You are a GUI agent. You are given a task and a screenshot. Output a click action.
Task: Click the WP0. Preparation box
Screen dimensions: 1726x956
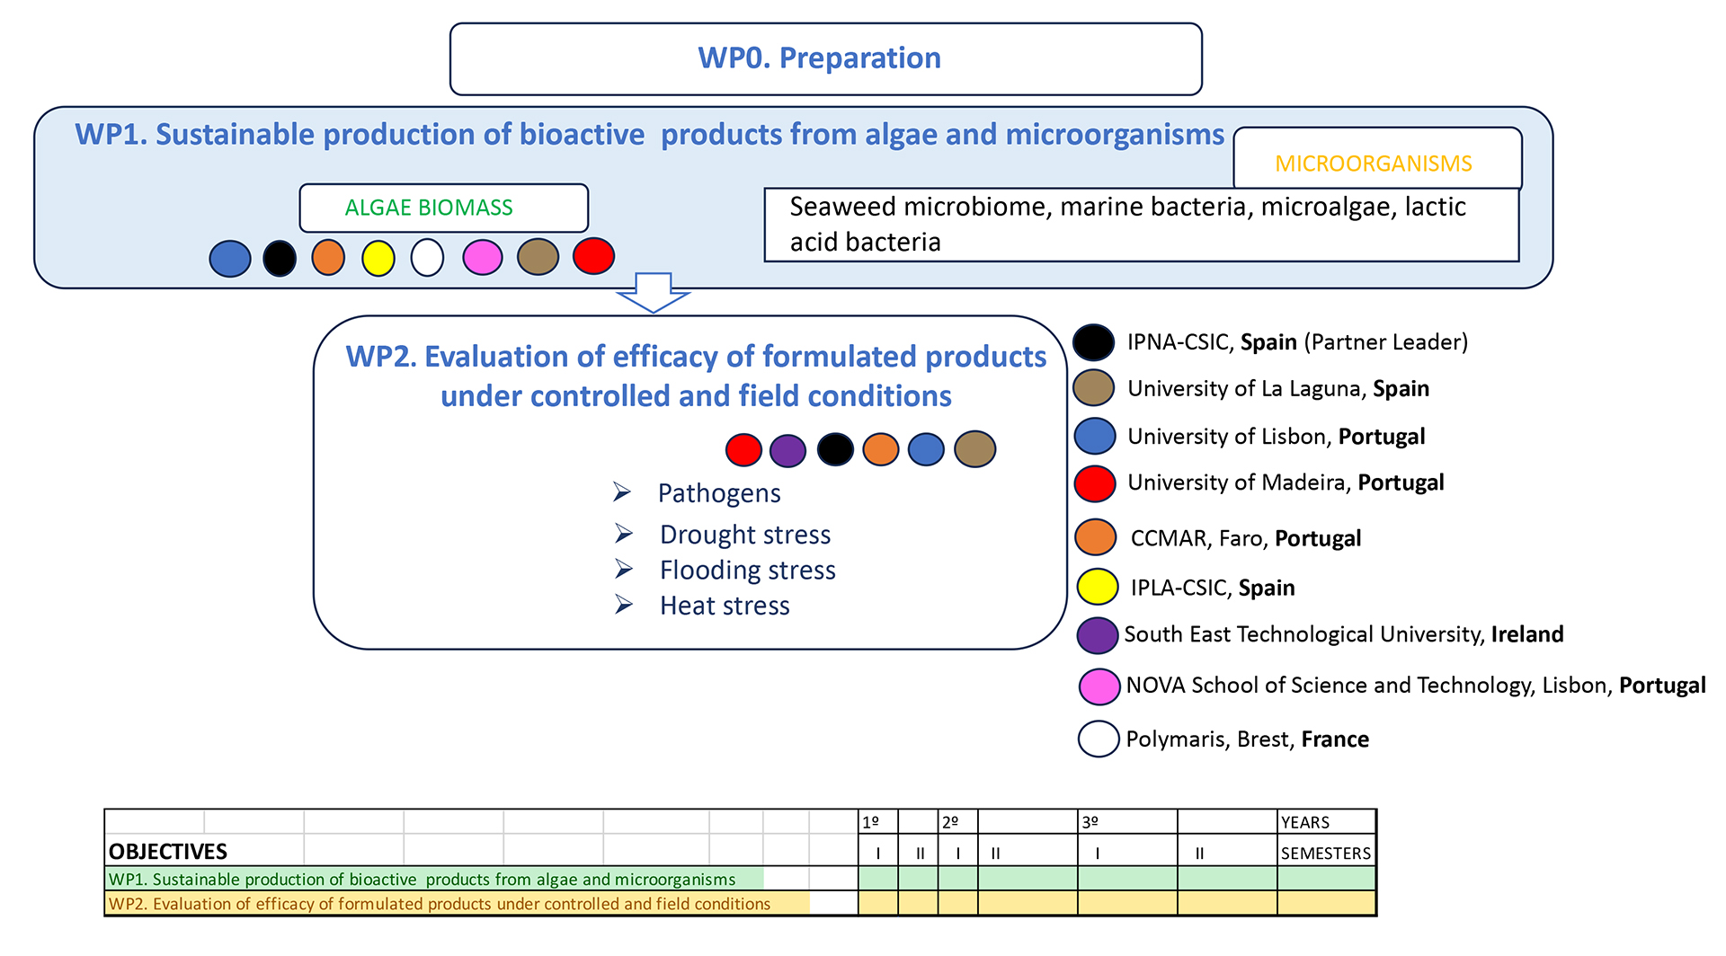[825, 58]
